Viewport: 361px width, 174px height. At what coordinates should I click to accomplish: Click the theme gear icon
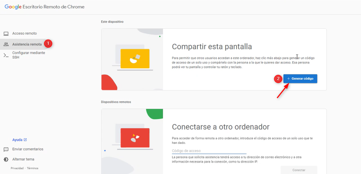pyautogui.click(x=6, y=159)
